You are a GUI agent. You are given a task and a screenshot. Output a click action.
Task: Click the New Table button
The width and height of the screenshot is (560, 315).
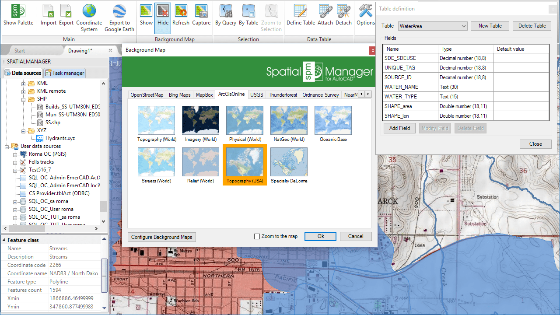[x=490, y=26]
